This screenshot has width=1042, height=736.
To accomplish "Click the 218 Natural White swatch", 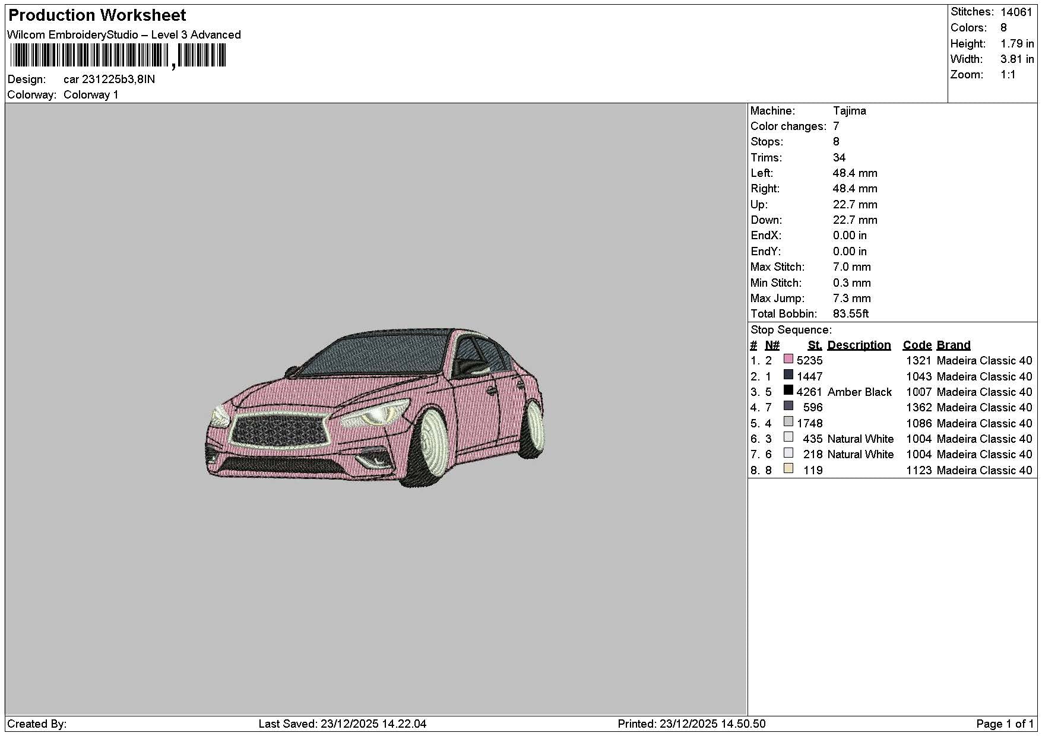I will (788, 453).
